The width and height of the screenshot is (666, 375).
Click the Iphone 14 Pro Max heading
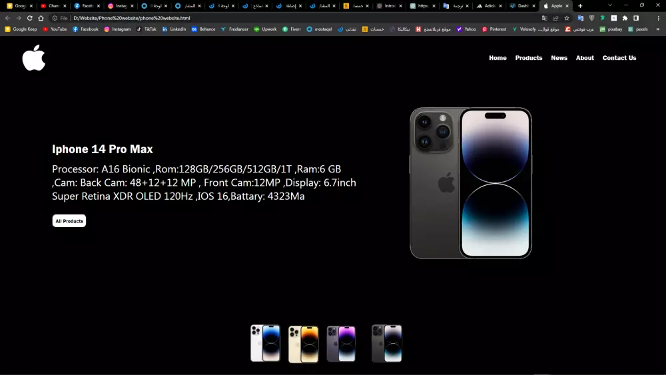[x=103, y=149]
